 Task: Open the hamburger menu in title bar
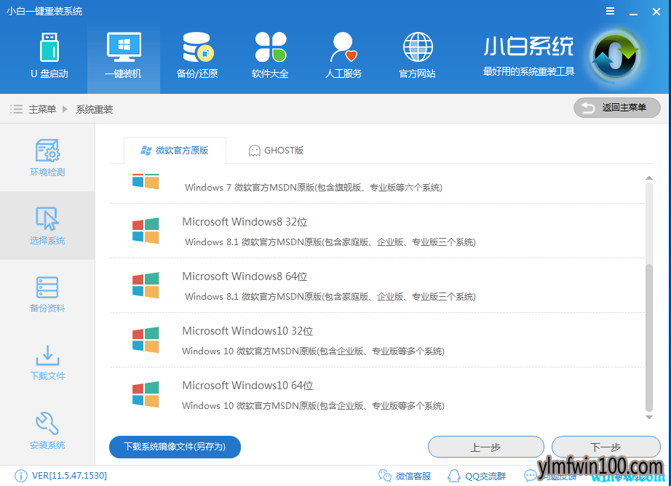tap(611, 12)
